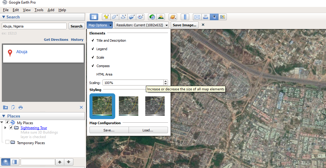Toggle the sidebar visibility button
This screenshot has width=326, height=168.
pyautogui.click(x=94, y=17)
